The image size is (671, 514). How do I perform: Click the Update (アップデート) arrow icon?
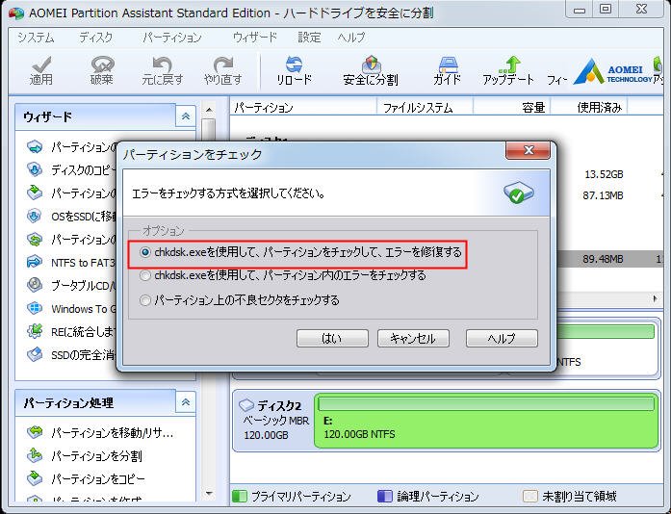click(x=509, y=64)
